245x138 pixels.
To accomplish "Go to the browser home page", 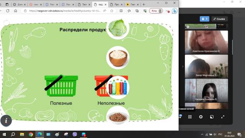I will tap(15, 11).
